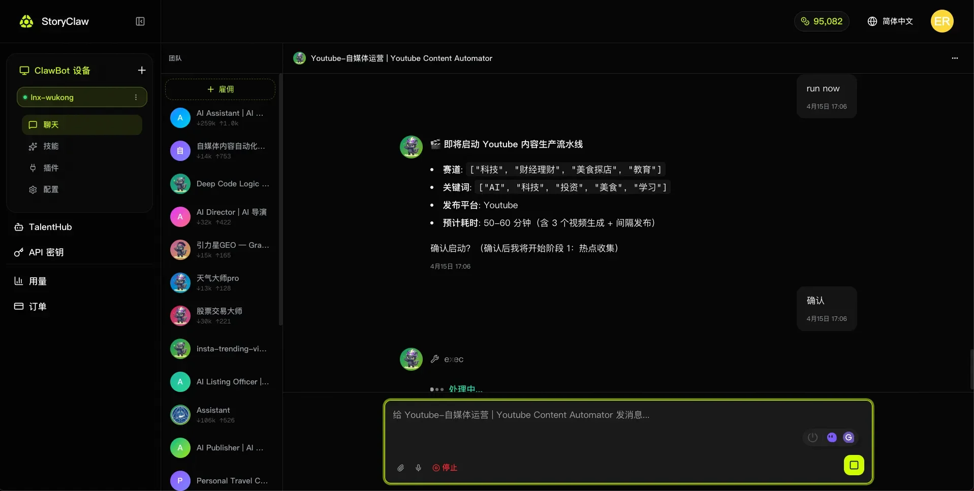
Task: Collapse the sidebar with the panel icon
Action: coord(140,21)
